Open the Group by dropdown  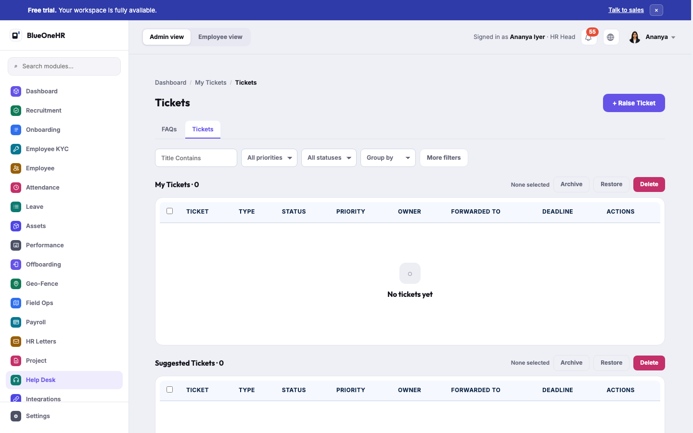[x=388, y=158]
